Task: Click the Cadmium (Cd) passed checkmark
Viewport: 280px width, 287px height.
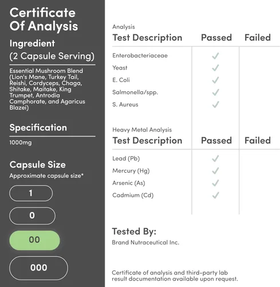Action: pos(215,195)
